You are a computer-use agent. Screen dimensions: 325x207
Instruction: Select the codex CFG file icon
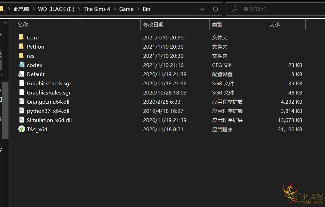(21, 65)
